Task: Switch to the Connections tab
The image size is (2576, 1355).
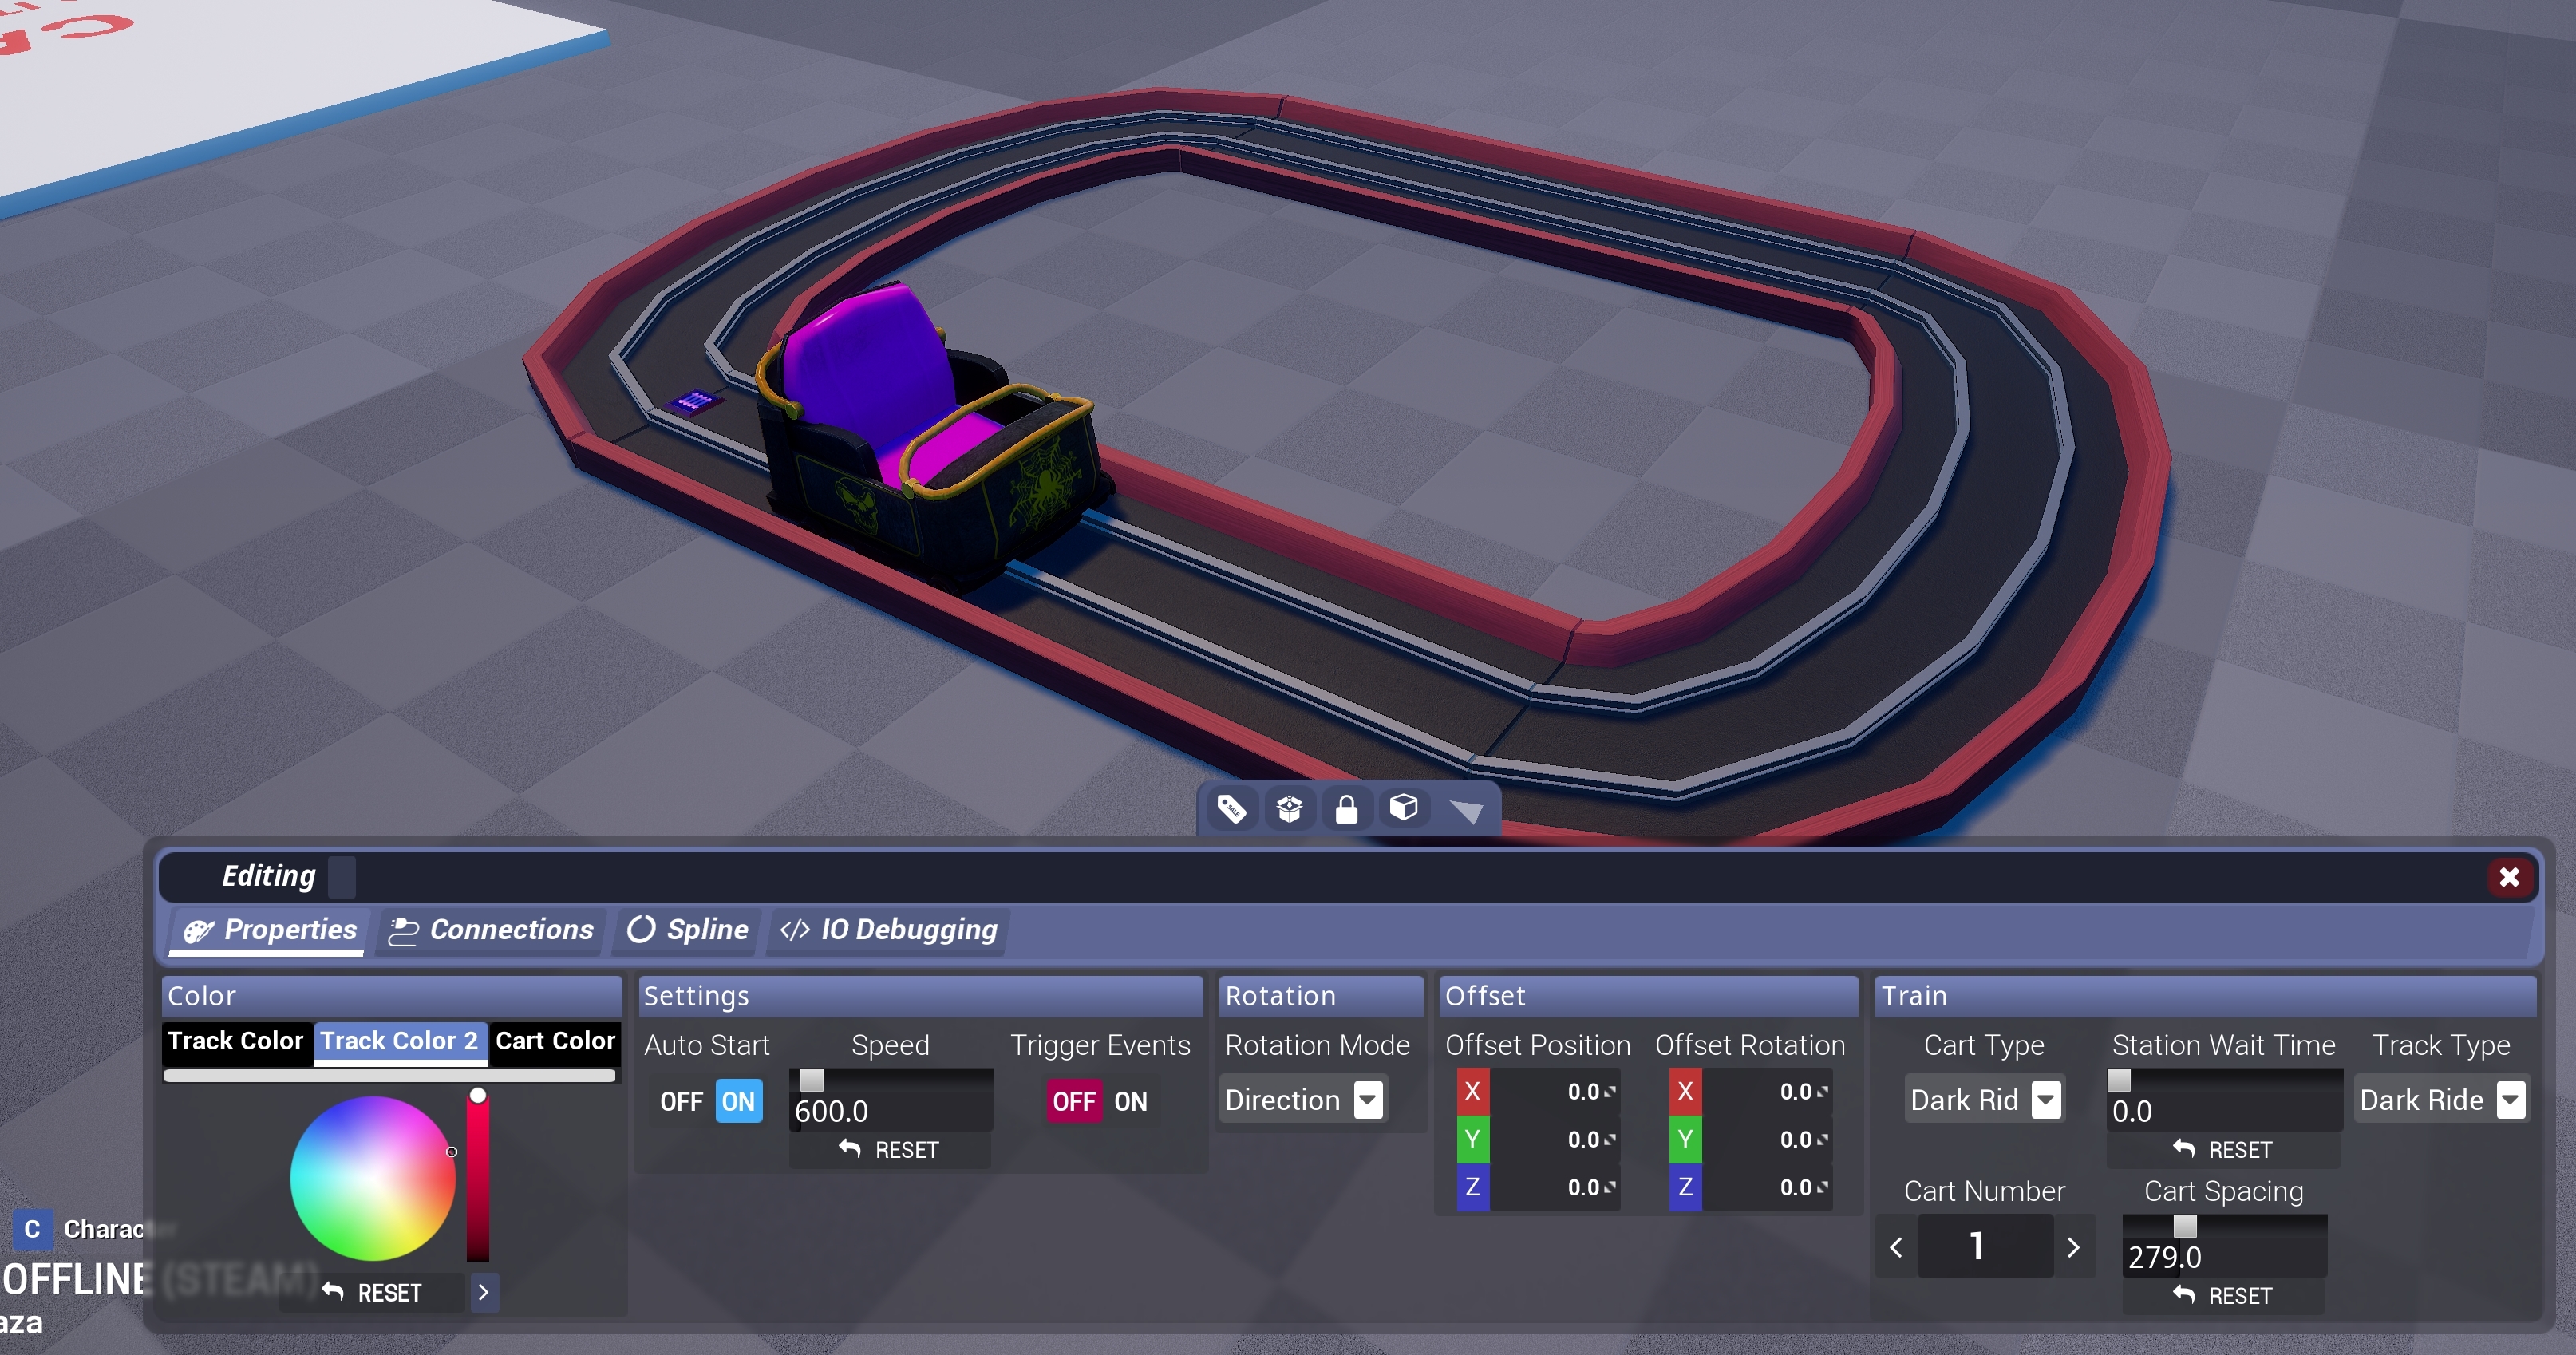Action: (491, 930)
